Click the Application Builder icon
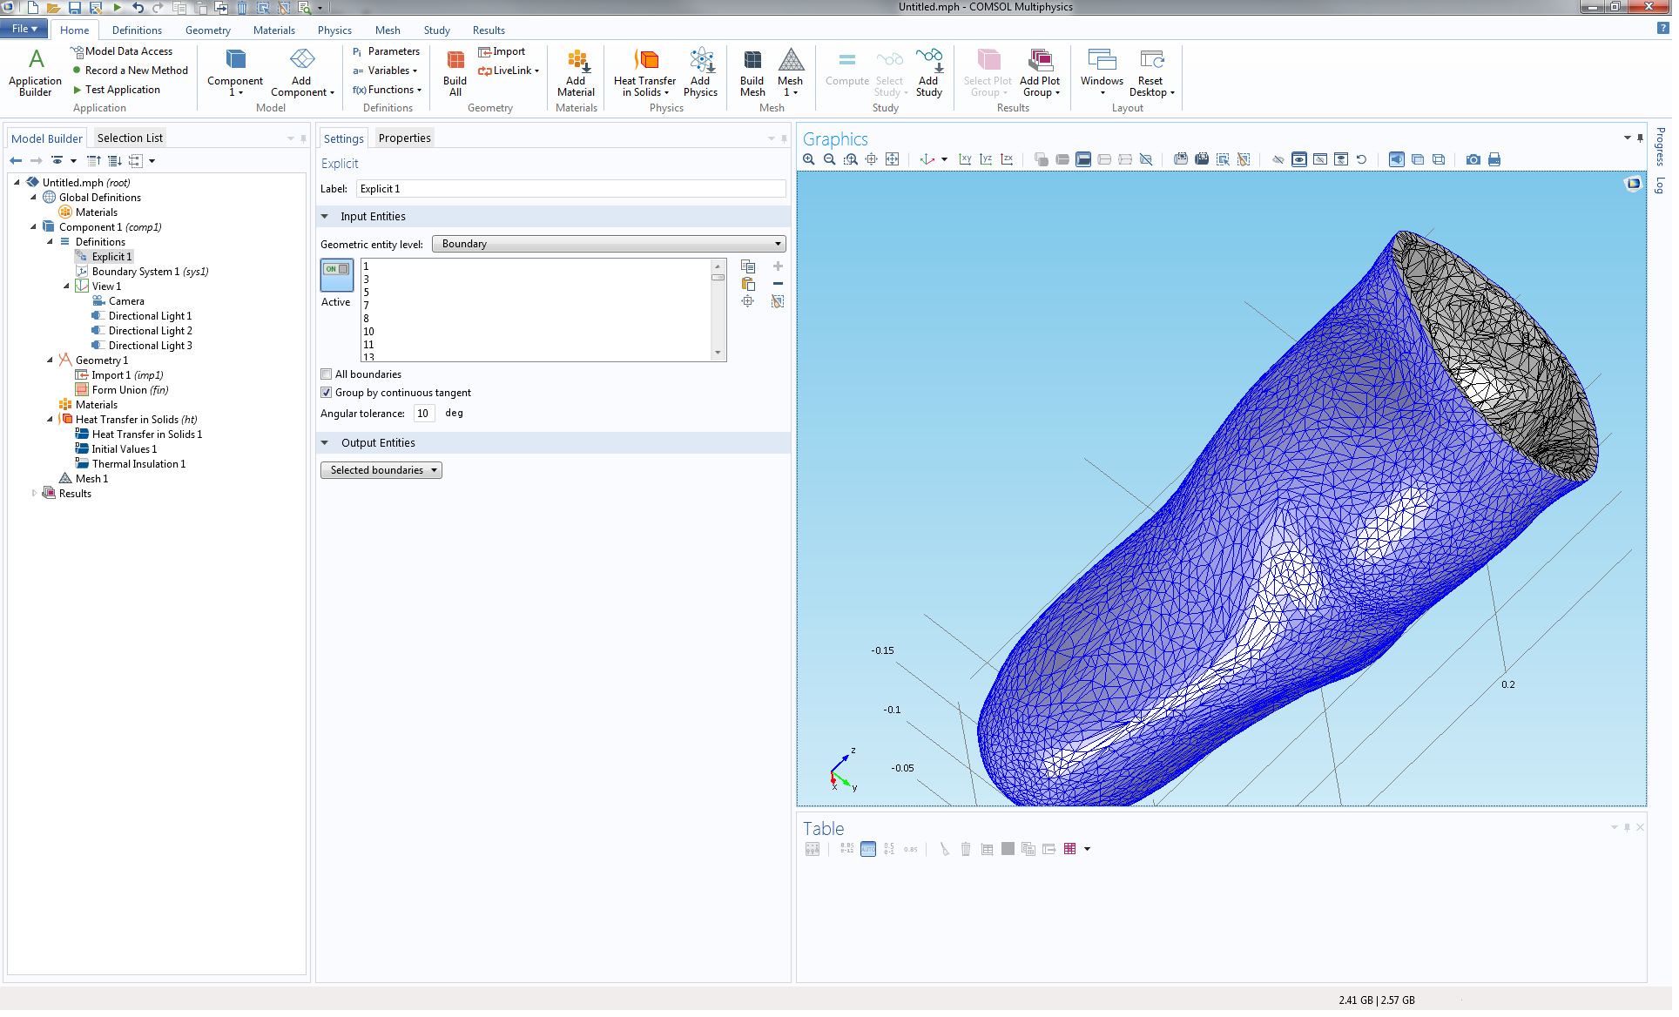This screenshot has height=1017, width=1679. (x=36, y=71)
